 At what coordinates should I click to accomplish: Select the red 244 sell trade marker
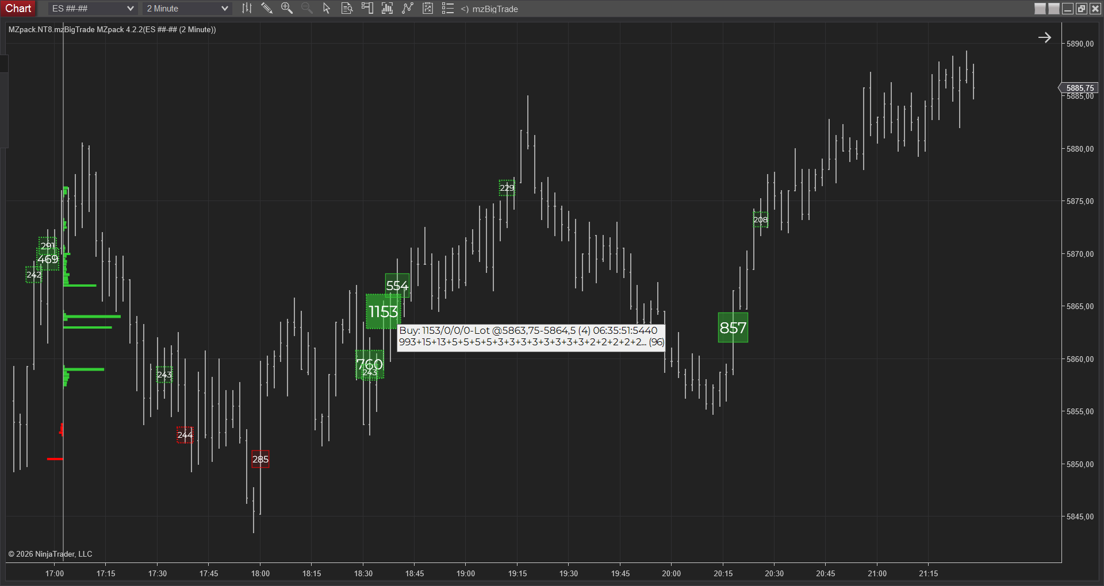point(185,435)
